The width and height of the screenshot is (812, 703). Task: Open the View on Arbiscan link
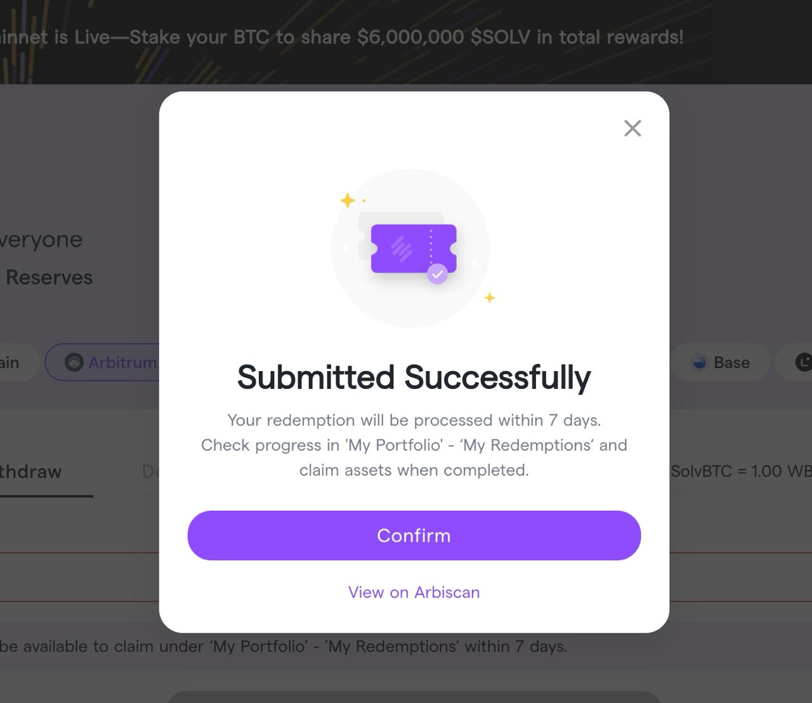coord(414,592)
